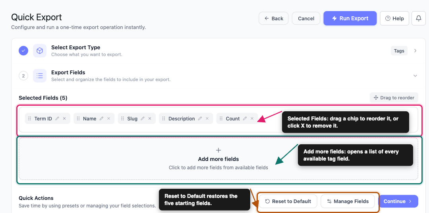Image resolution: width=429 pixels, height=213 pixels.
Task: Edit the Description field pencil icon
Action: [x=200, y=118]
